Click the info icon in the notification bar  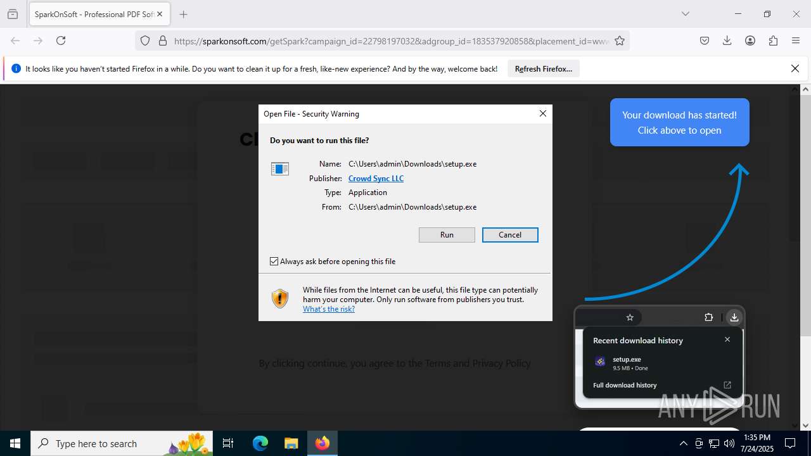click(16, 68)
